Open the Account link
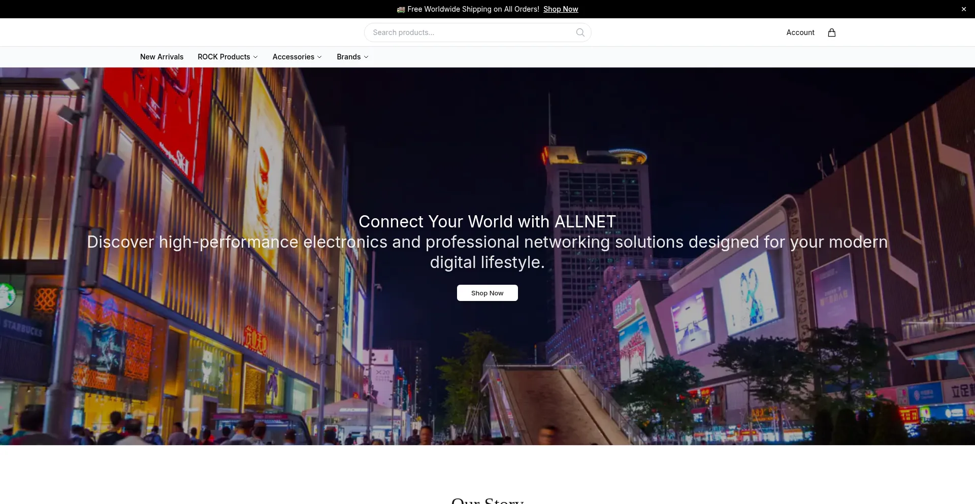975x504 pixels. pyautogui.click(x=800, y=32)
